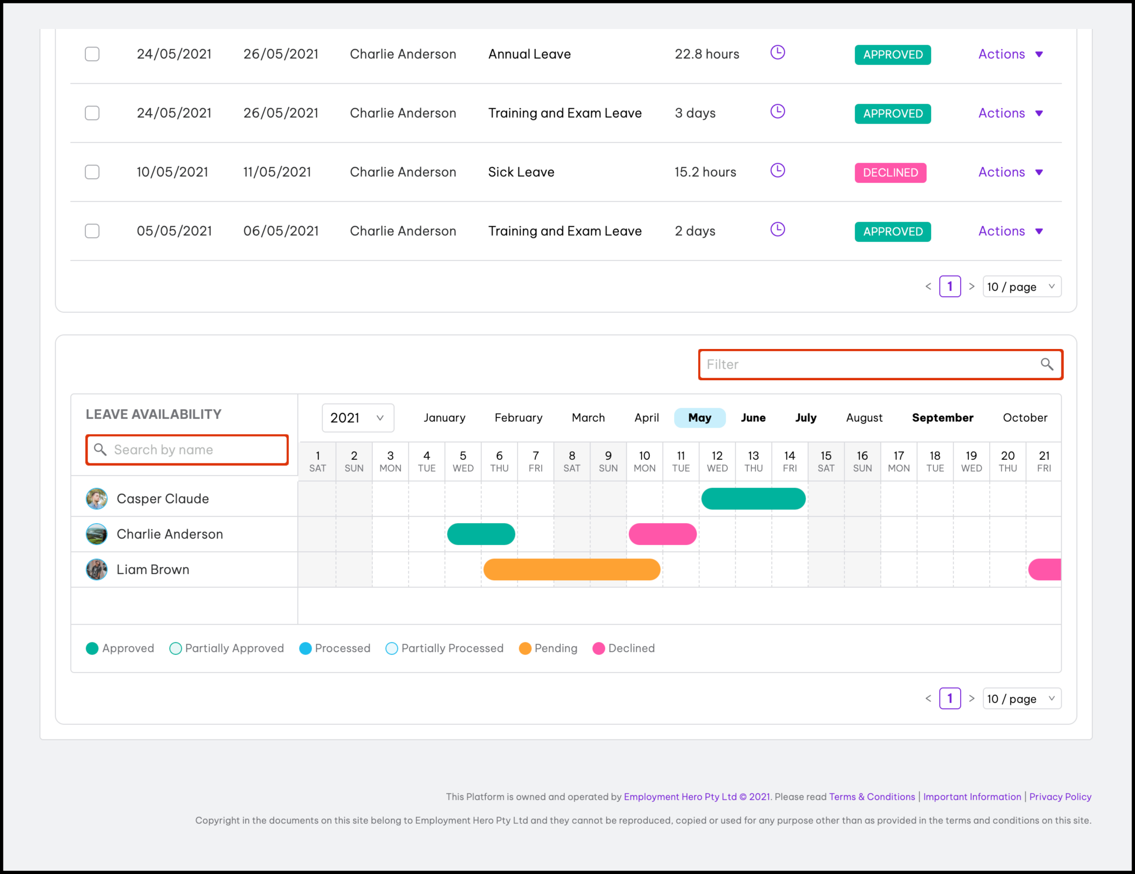This screenshot has width=1135, height=874.
Task: Go to next page in leave table
Action: tap(971, 287)
